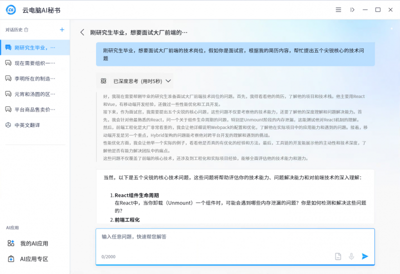
Task: Click the trash icon beside 对话历史
Action: 26,30
